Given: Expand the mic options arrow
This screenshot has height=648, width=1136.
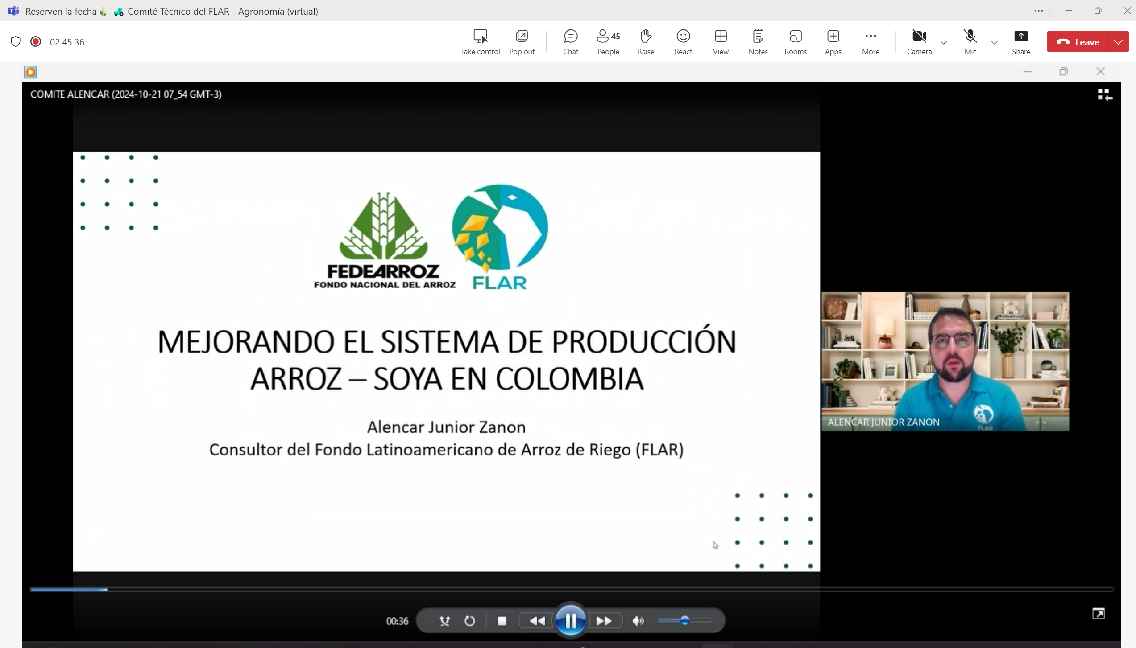Looking at the screenshot, I should point(995,43).
